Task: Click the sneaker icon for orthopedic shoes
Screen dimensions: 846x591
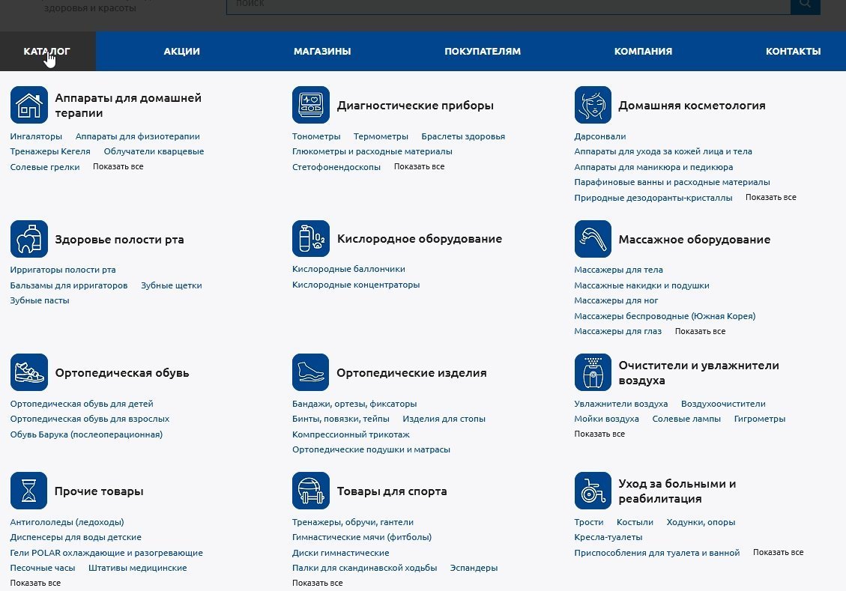Action: click(x=29, y=372)
